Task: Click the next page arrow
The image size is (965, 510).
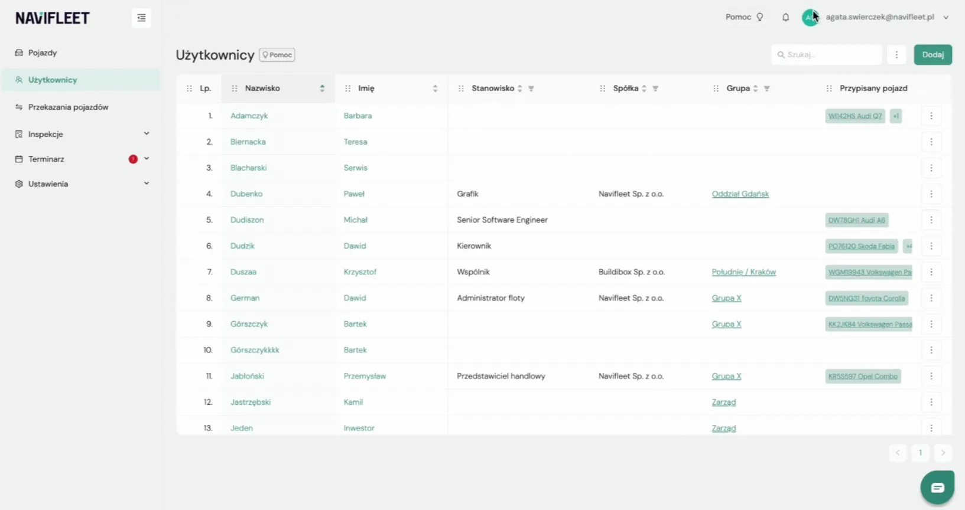Action: coord(943,453)
